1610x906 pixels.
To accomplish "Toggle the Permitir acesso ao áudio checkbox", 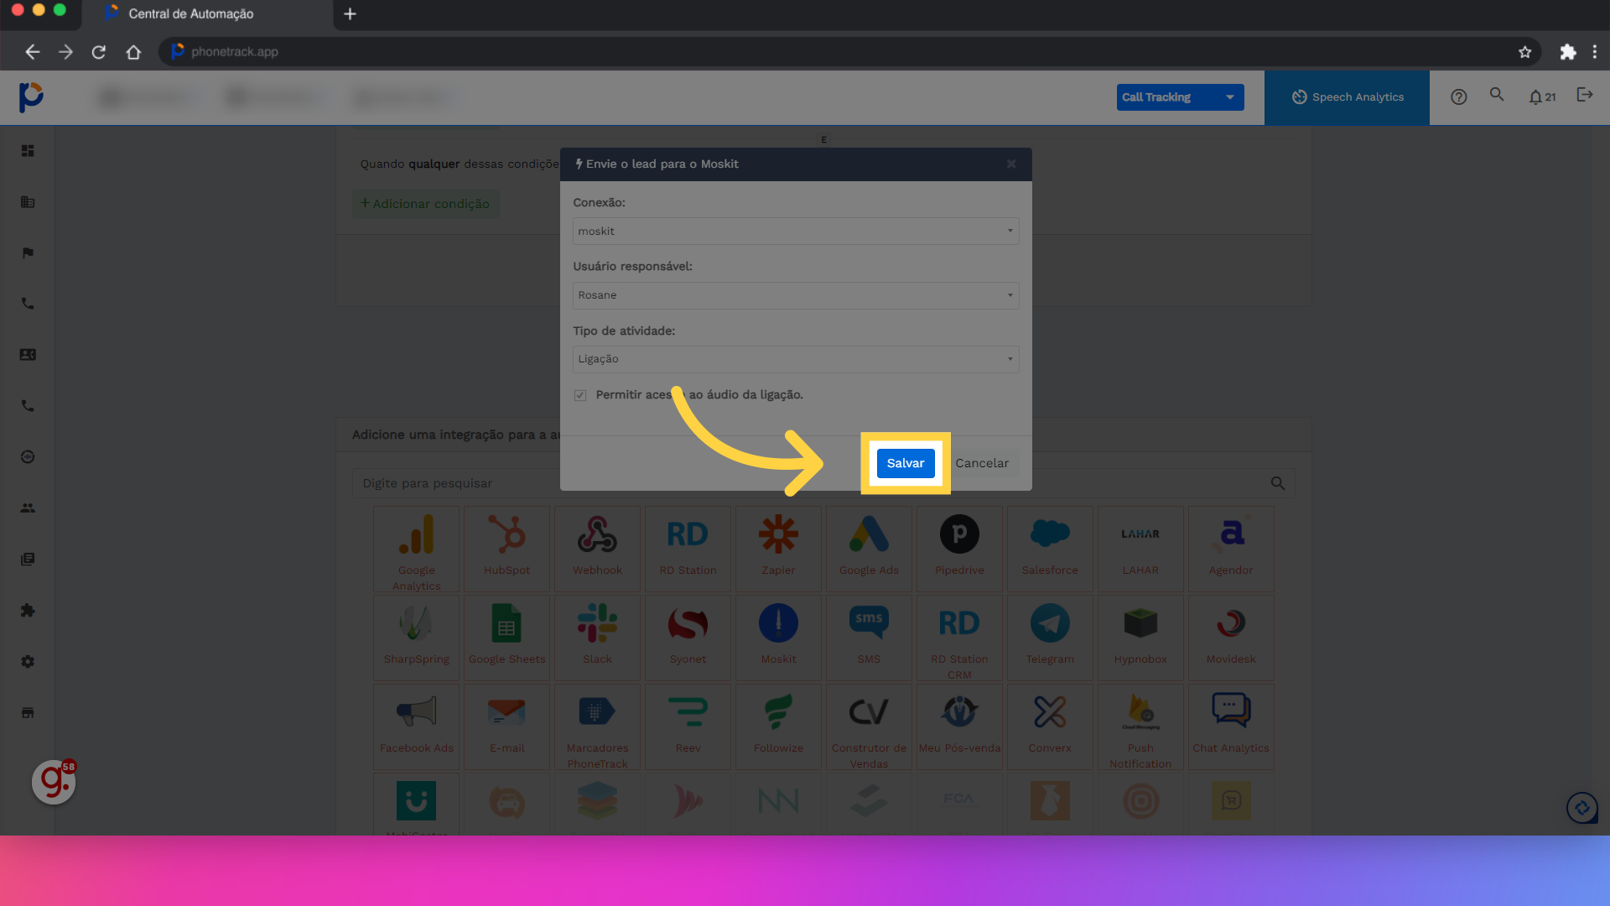I will (x=580, y=395).
